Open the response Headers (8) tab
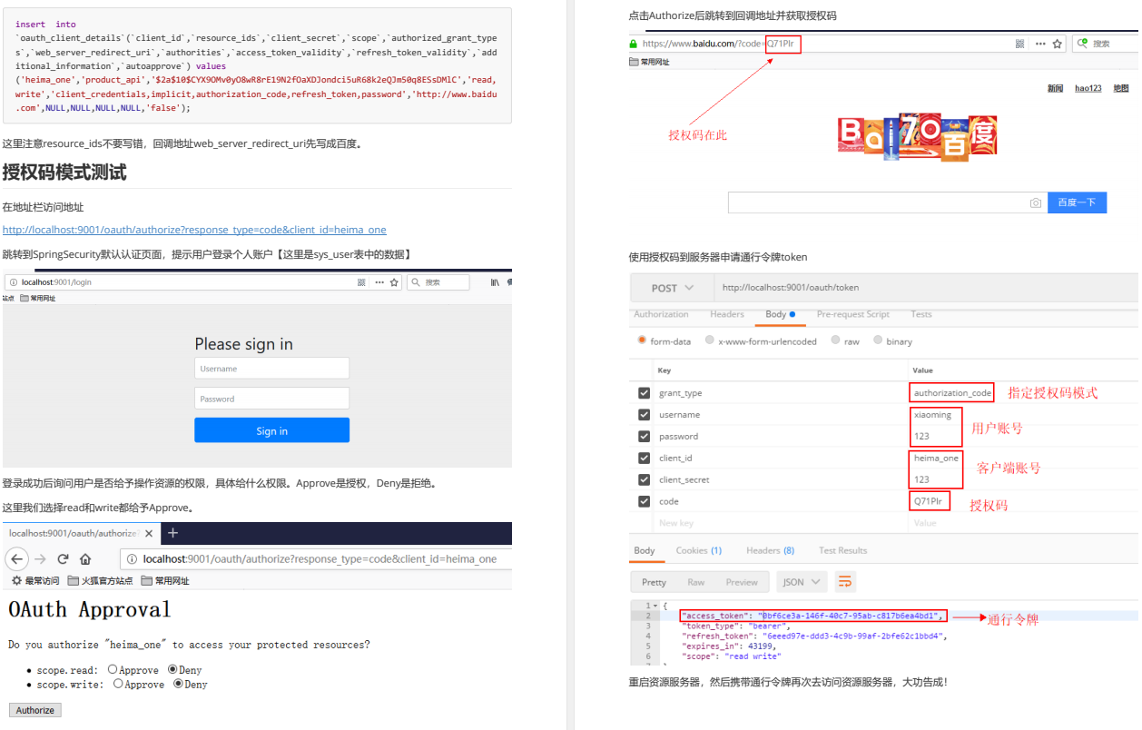The image size is (1142, 730). (x=770, y=550)
